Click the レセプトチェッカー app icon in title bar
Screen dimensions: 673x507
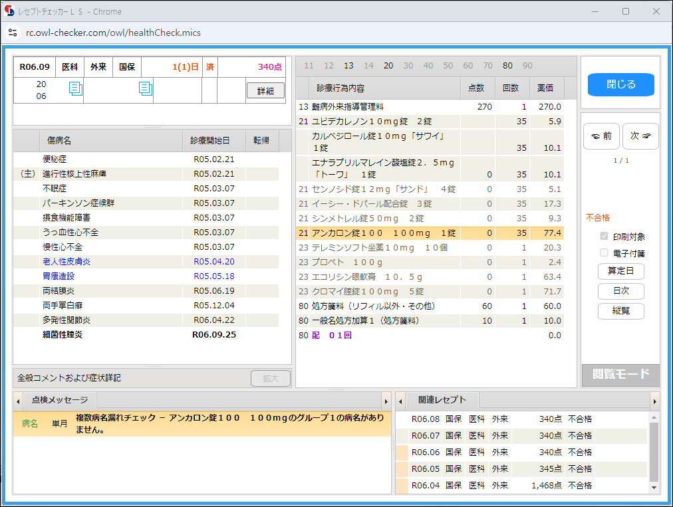point(9,11)
